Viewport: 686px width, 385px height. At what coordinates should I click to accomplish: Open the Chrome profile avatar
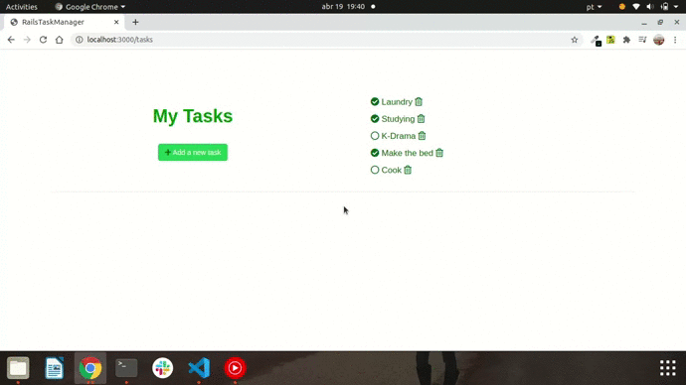[x=659, y=40]
